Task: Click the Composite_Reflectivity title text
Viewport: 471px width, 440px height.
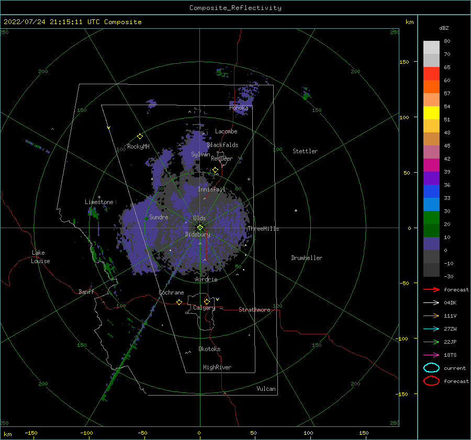Action: [x=235, y=8]
